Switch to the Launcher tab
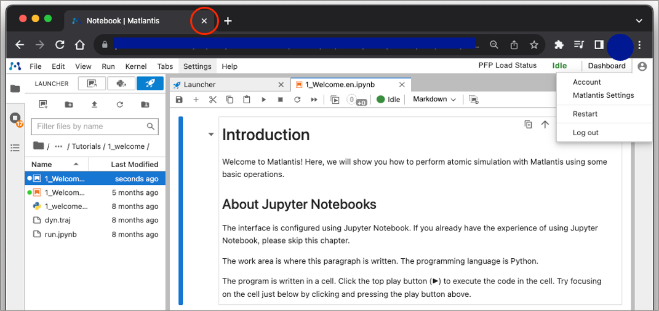Screen dimensions: 659x311 tap(199, 85)
